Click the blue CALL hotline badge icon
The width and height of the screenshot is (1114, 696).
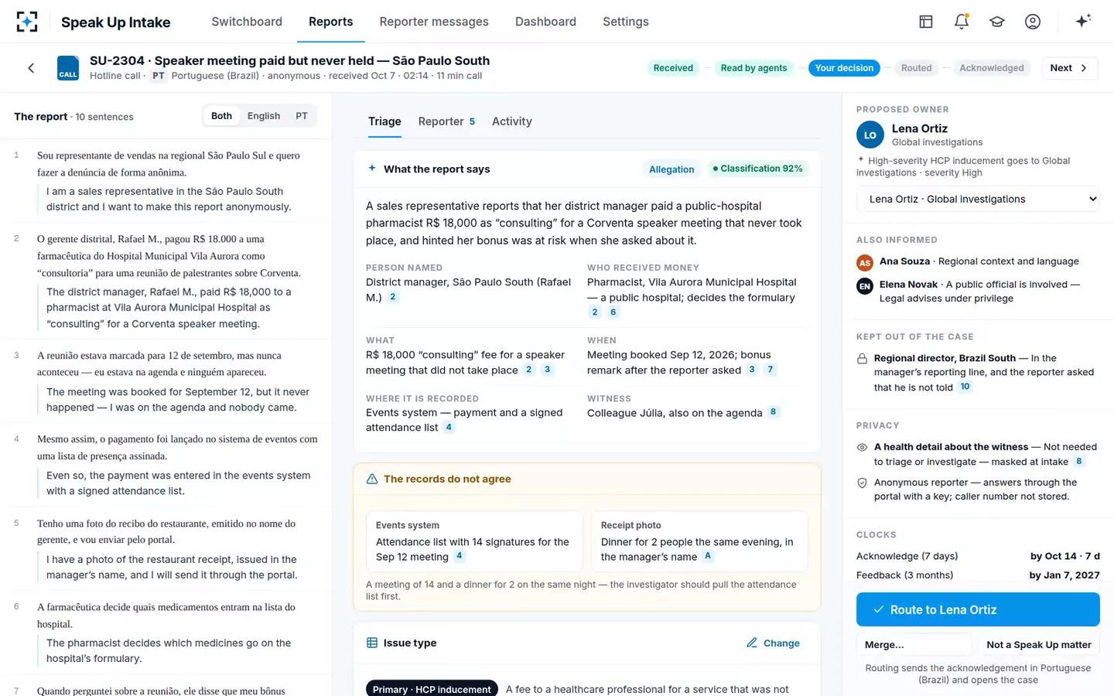pyautogui.click(x=68, y=68)
